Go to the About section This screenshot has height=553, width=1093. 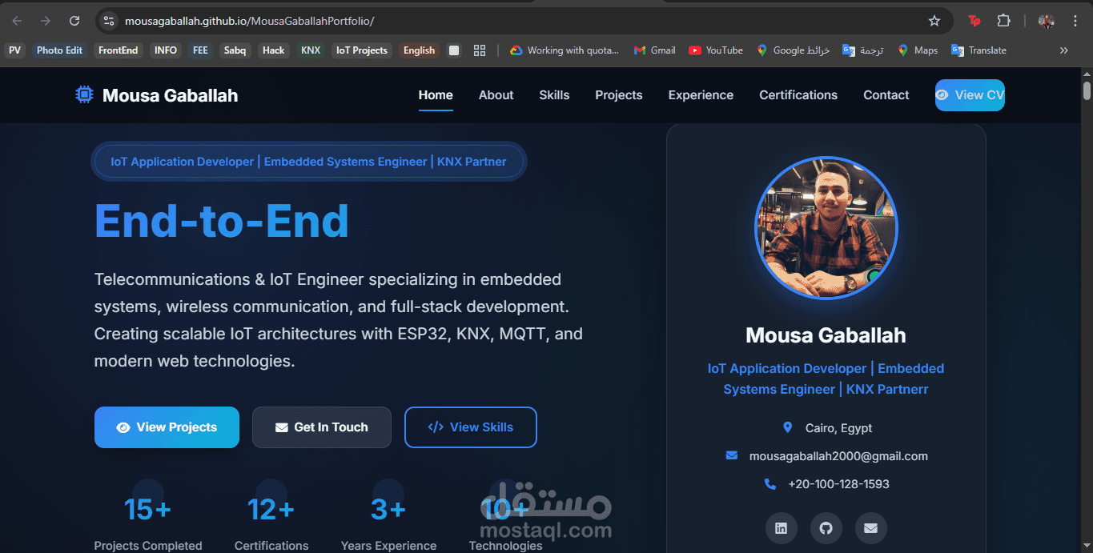tap(496, 94)
